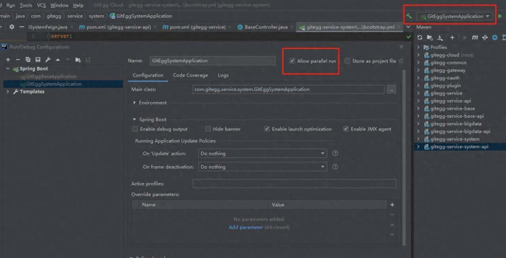Open On frame deactivation dropdown
The width and height of the screenshot is (506, 258).
tap(262, 167)
